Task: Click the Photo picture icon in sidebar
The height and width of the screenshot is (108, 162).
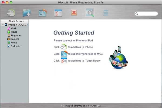Action: click(9, 42)
